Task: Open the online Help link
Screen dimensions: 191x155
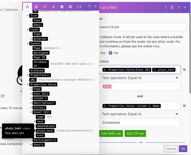Action: tap(156, 46)
